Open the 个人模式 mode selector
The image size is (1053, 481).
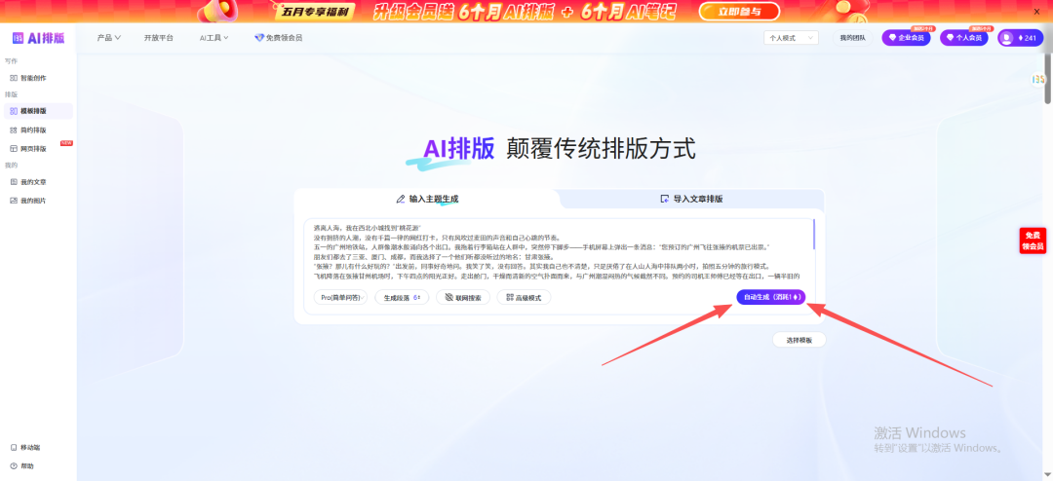click(x=791, y=38)
